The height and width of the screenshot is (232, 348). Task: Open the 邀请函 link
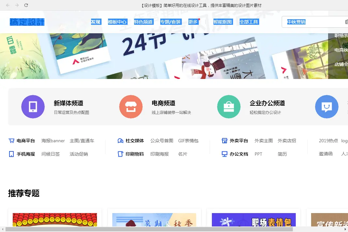(x=326, y=154)
